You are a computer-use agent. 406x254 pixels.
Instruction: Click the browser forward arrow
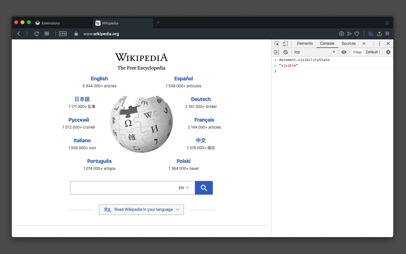pyautogui.click(x=27, y=34)
